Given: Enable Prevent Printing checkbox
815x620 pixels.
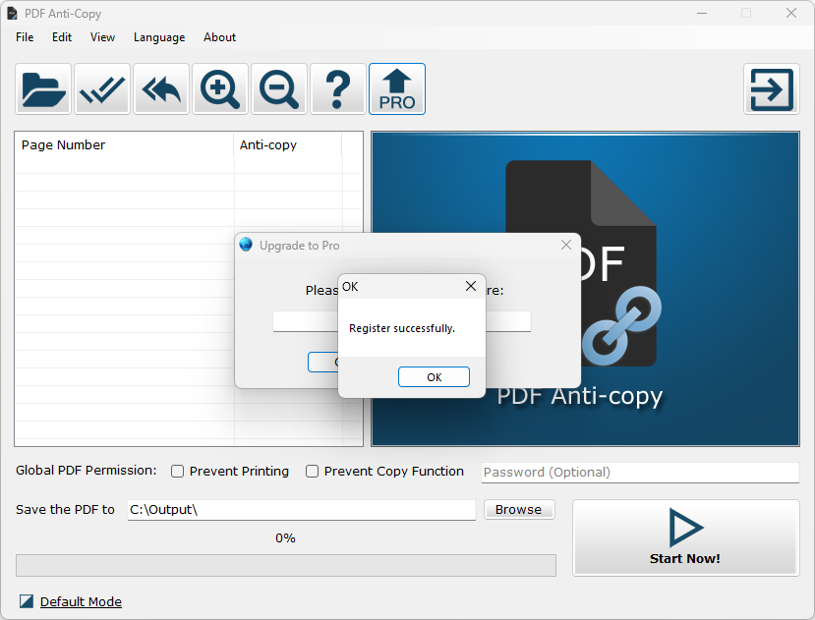Looking at the screenshot, I should coord(177,472).
